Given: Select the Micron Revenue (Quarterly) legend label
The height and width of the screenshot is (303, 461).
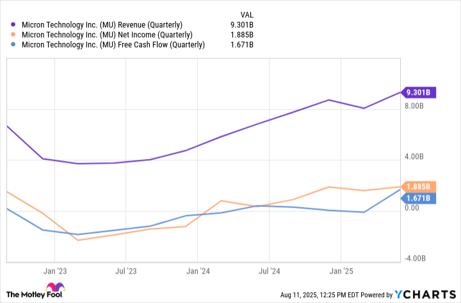Looking at the screenshot, I should point(102,25).
